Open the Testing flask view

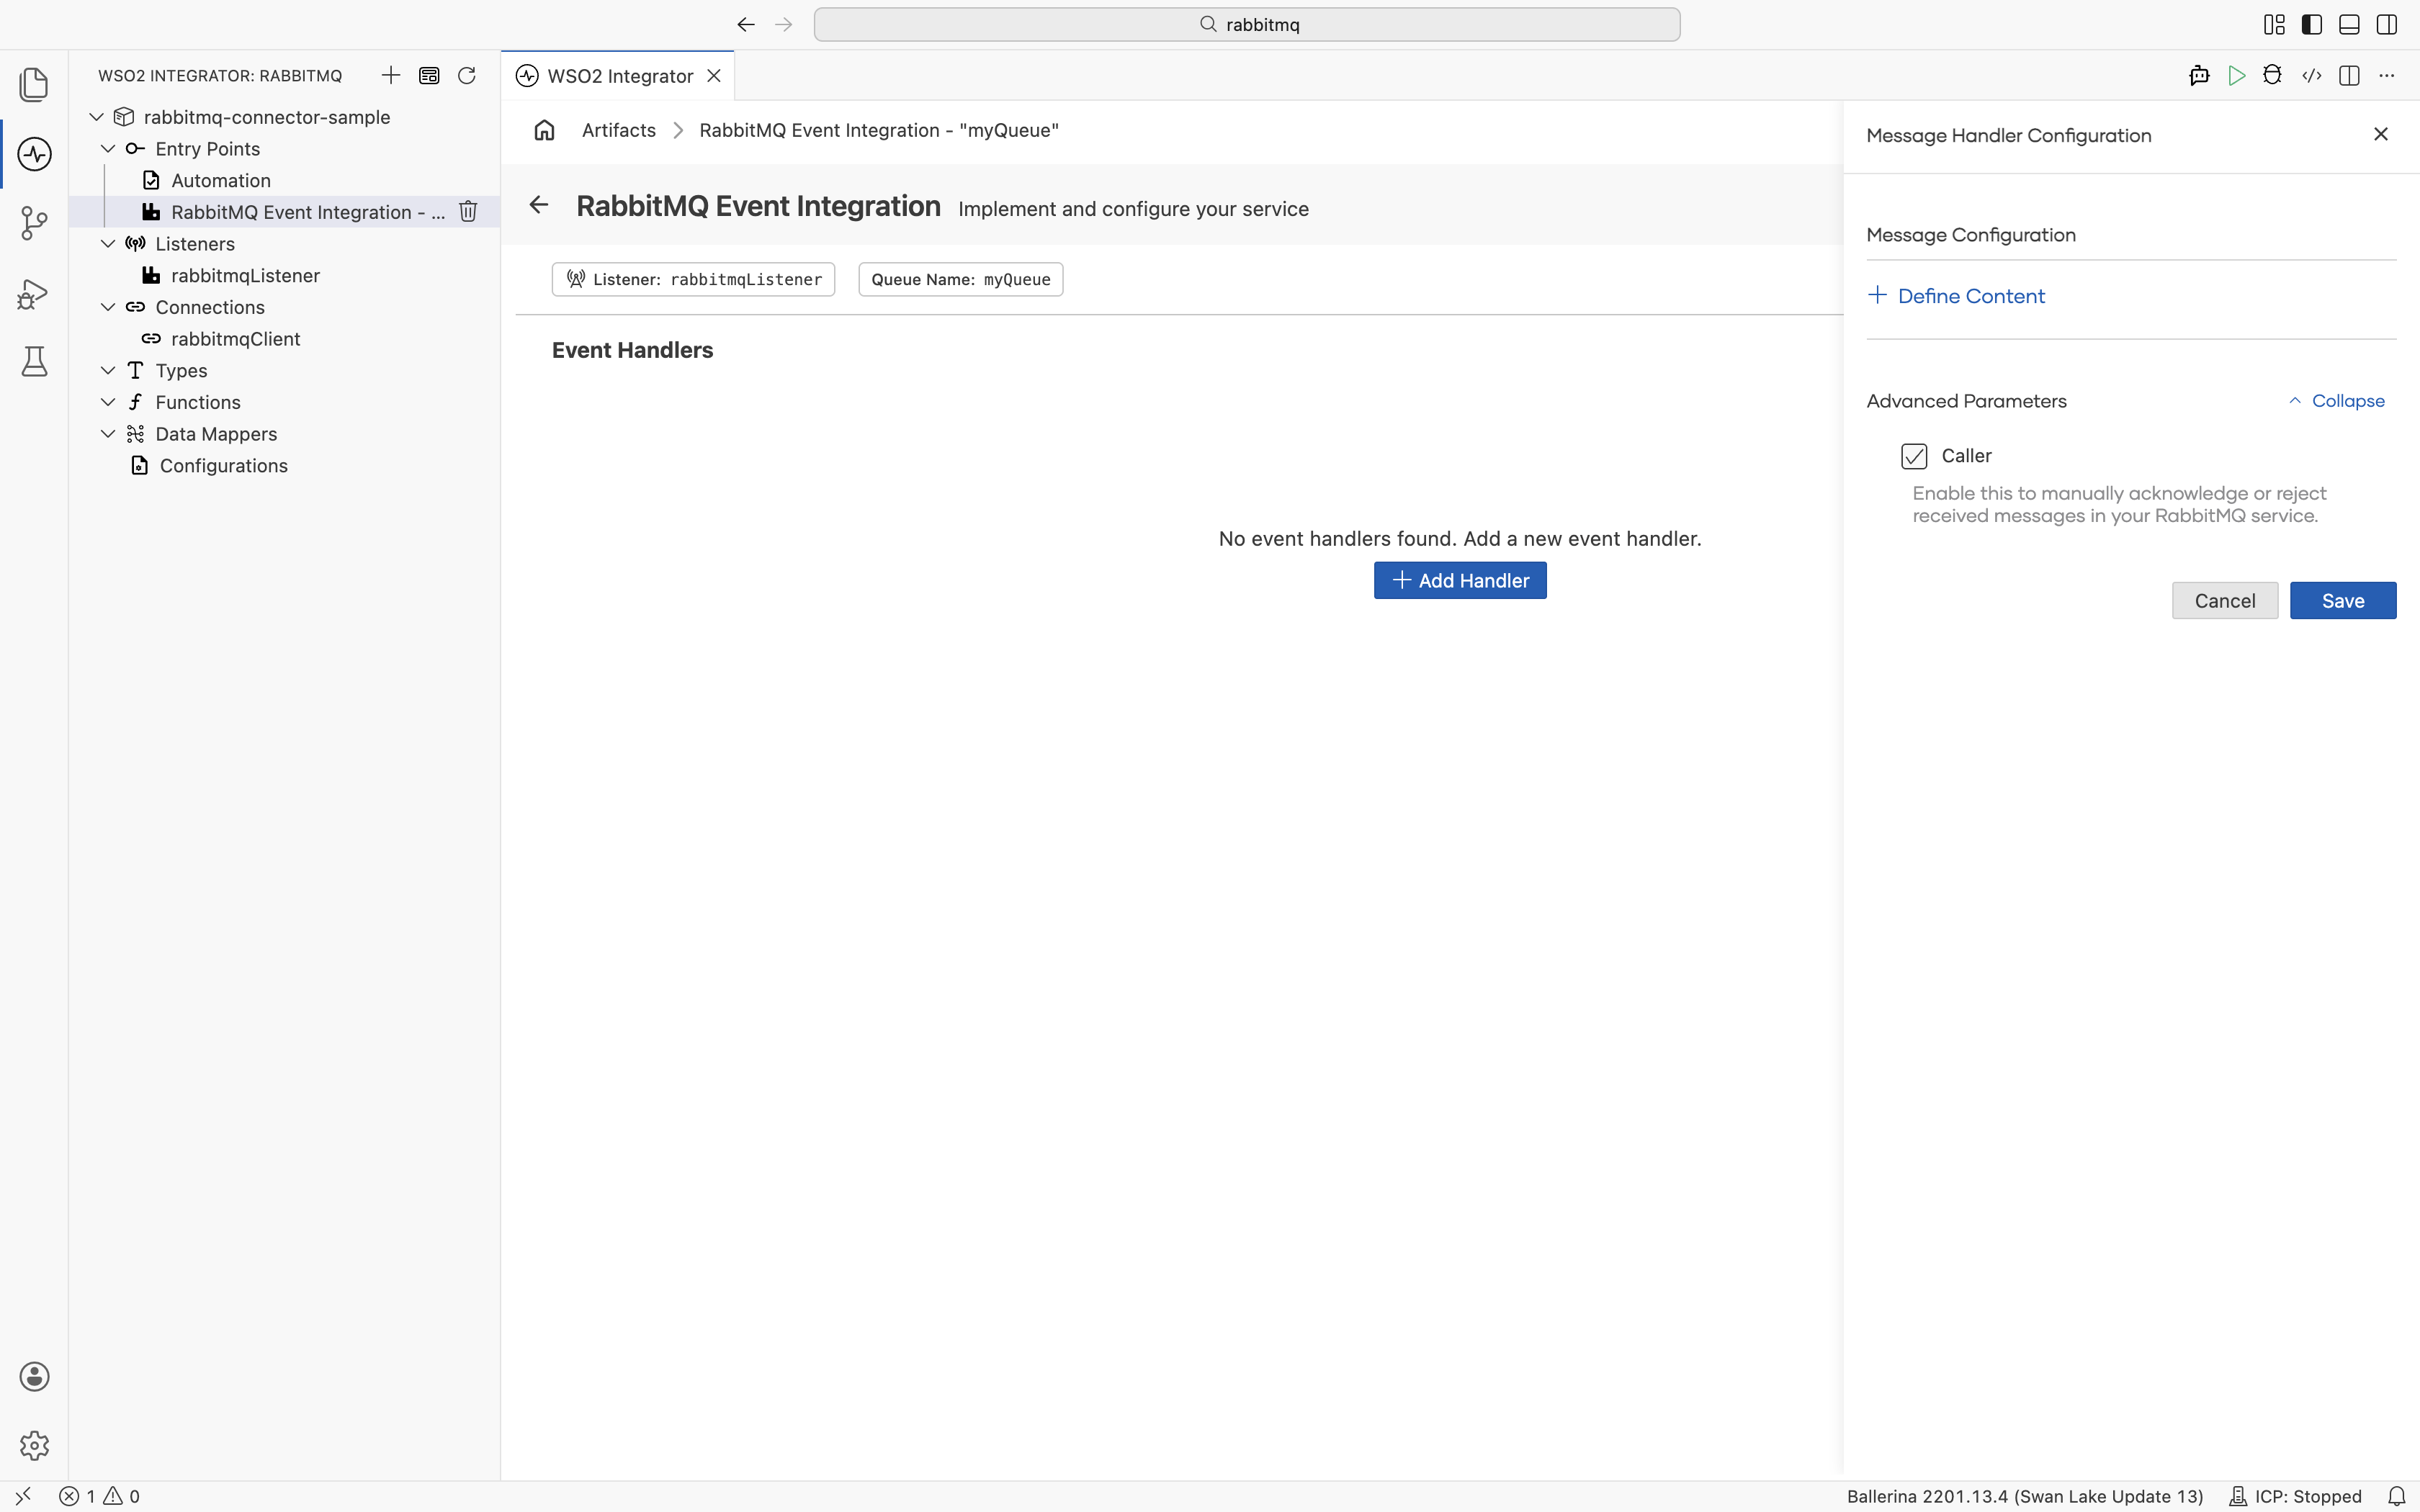pos(34,361)
